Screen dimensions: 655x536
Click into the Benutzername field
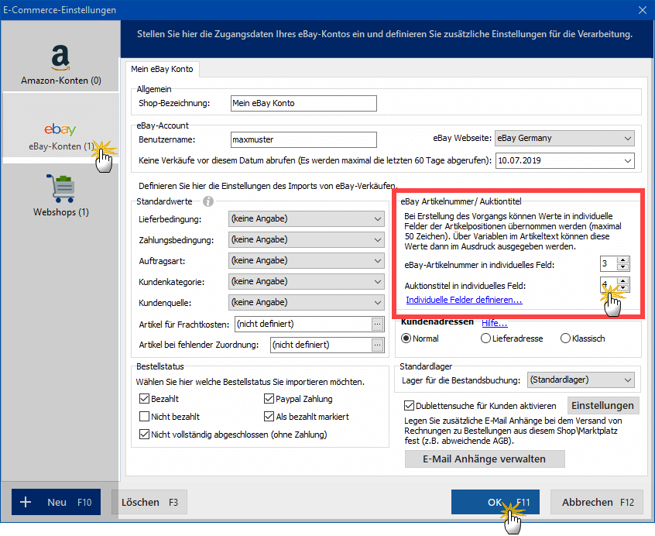[x=303, y=139]
